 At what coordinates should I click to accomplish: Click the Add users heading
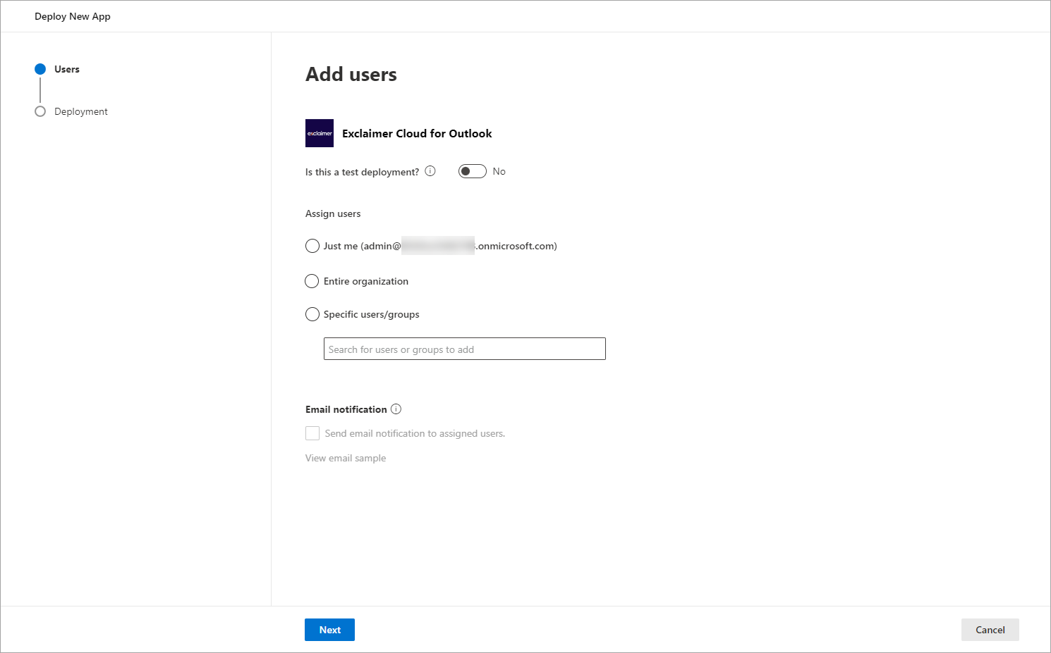pos(351,74)
